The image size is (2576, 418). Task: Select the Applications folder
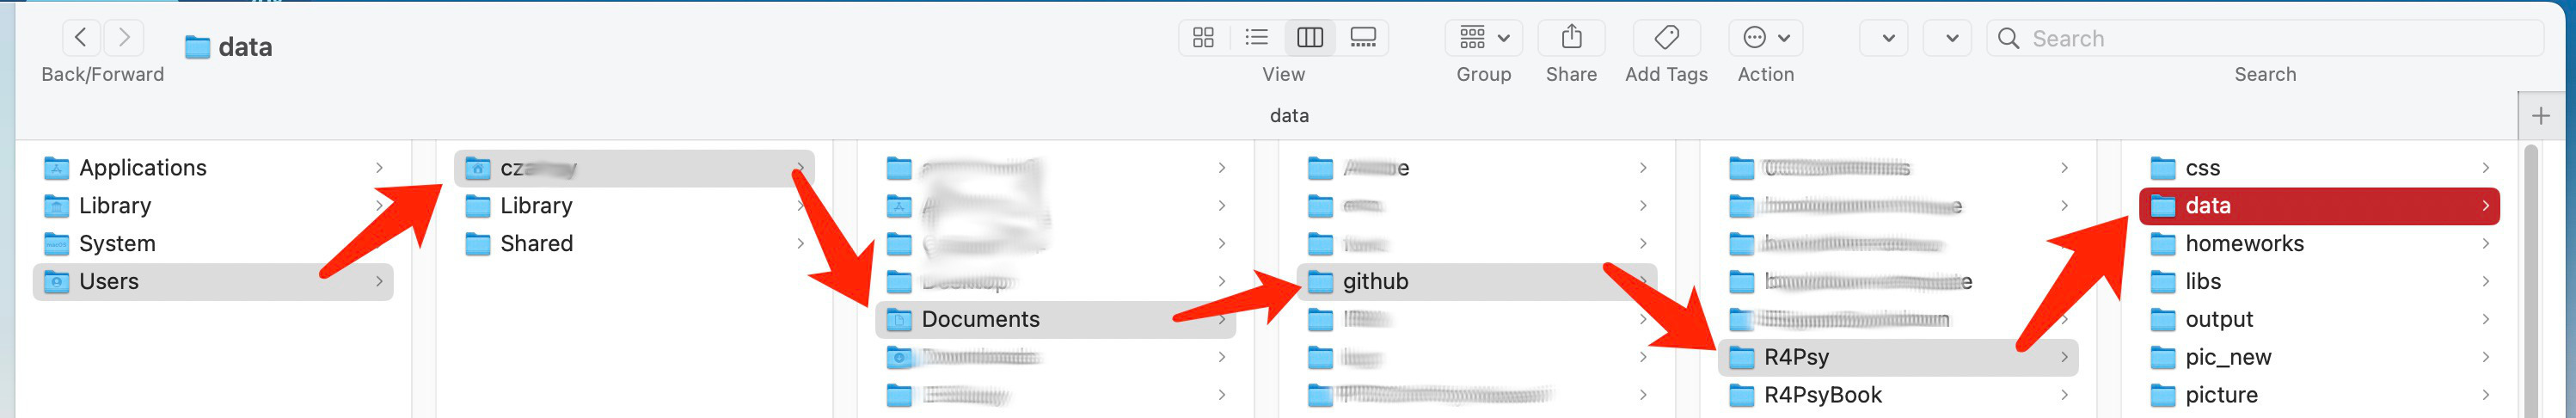pos(143,168)
